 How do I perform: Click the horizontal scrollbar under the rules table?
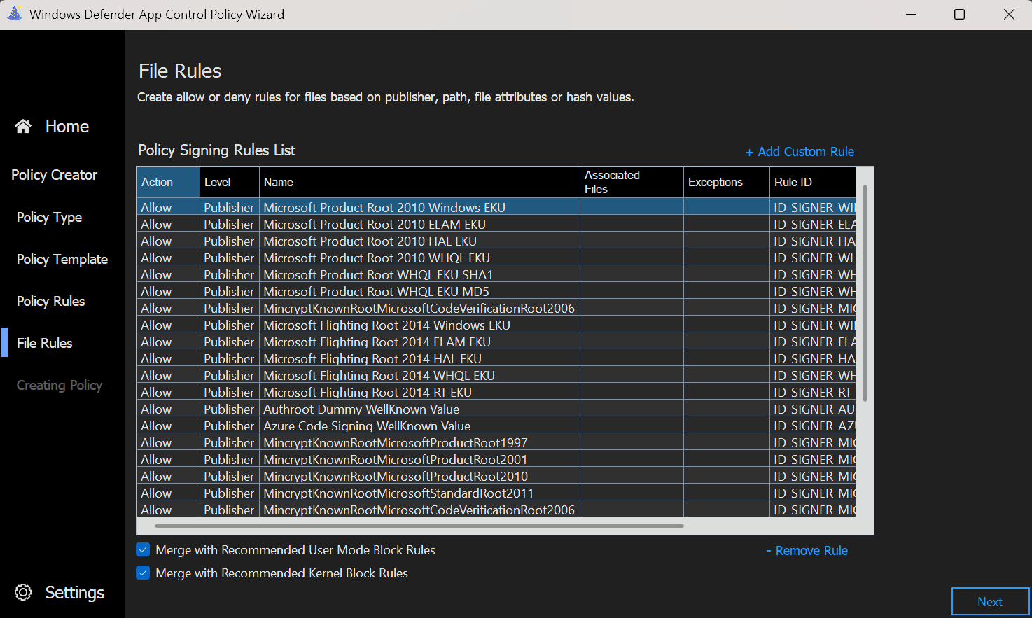419,526
